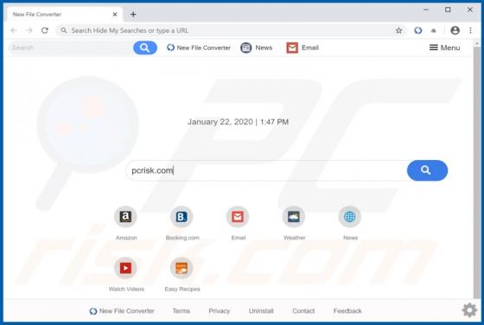Close the New File Converter tab
The image size is (484, 325).
(x=115, y=14)
